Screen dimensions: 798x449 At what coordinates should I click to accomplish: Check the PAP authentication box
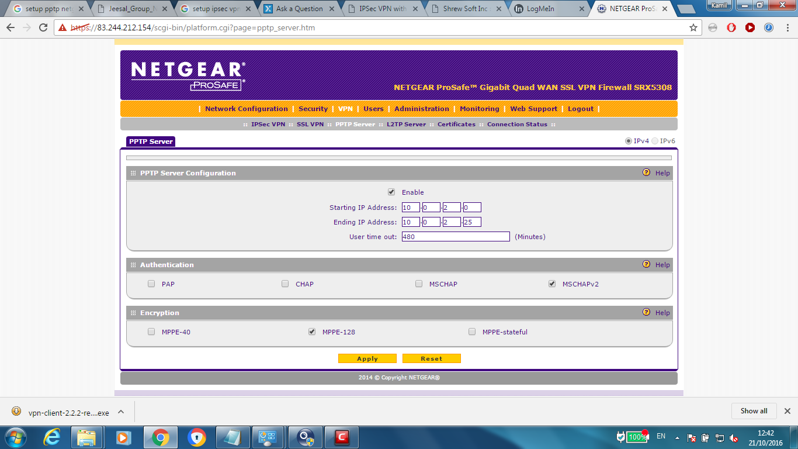[x=151, y=284]
